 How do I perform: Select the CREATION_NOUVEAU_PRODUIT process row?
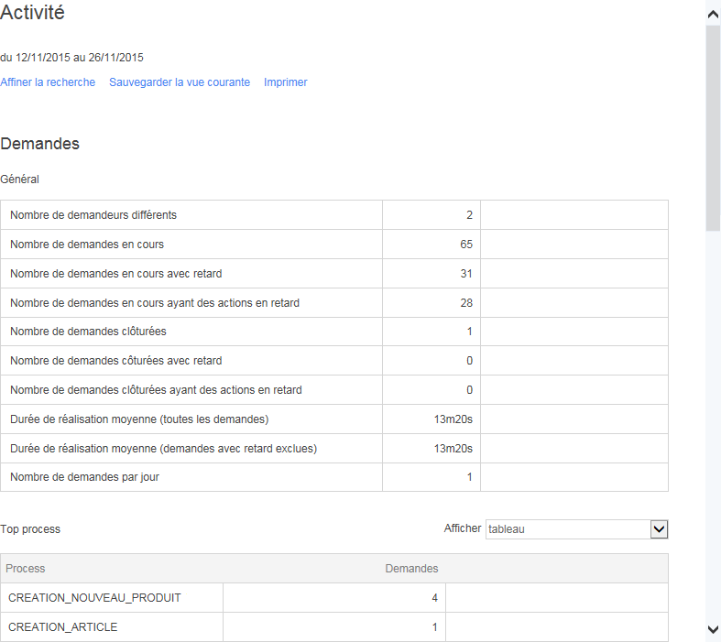[94, 598]
